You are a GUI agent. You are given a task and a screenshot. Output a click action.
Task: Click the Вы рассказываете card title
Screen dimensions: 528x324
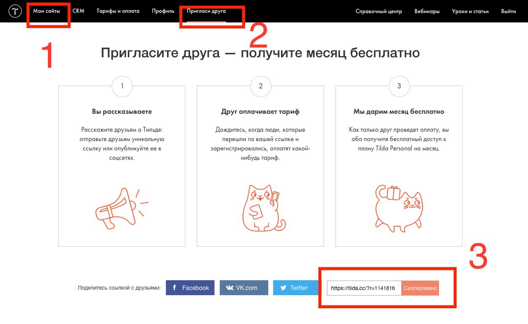tap(122, 112)
